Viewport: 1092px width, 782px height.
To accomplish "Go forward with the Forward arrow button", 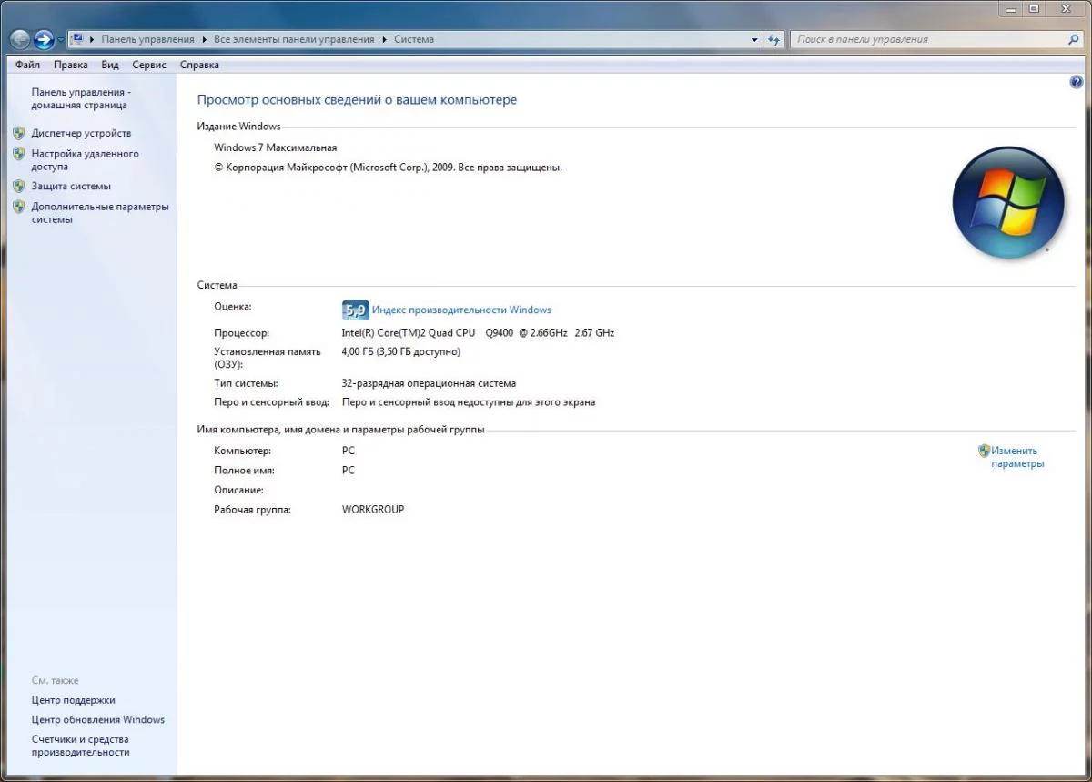I will coord(44,39).
